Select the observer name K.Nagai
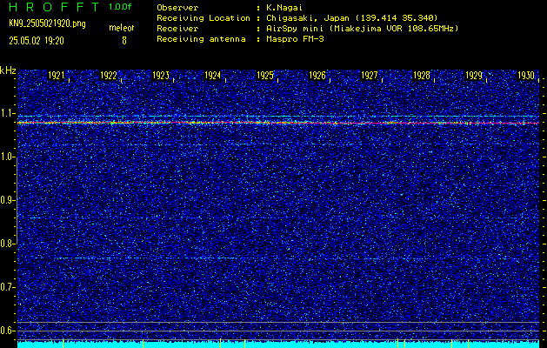547x348 pixels. (x=284, y=8)
